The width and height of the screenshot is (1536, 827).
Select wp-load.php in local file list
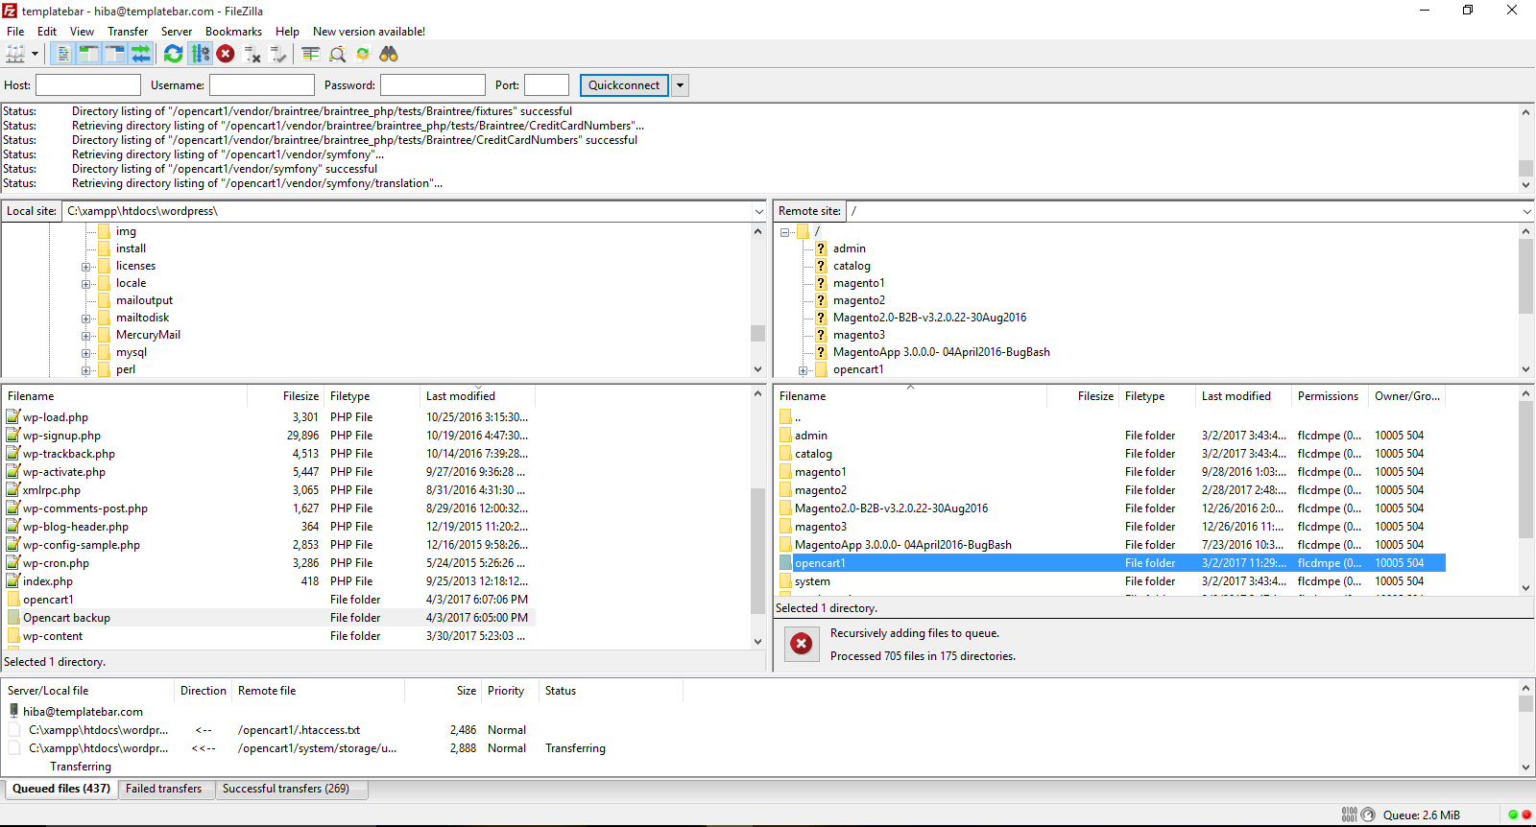(56, 417)
